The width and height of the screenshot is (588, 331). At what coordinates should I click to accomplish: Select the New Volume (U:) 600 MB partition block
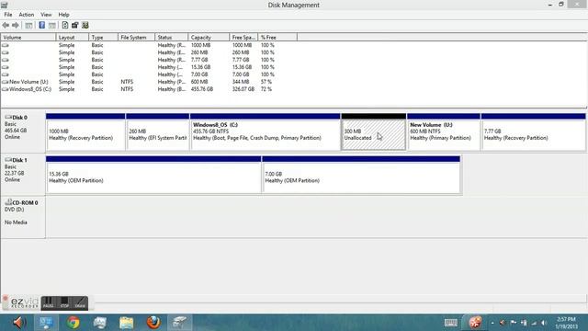pyautogui.click(x=444, y=132)
